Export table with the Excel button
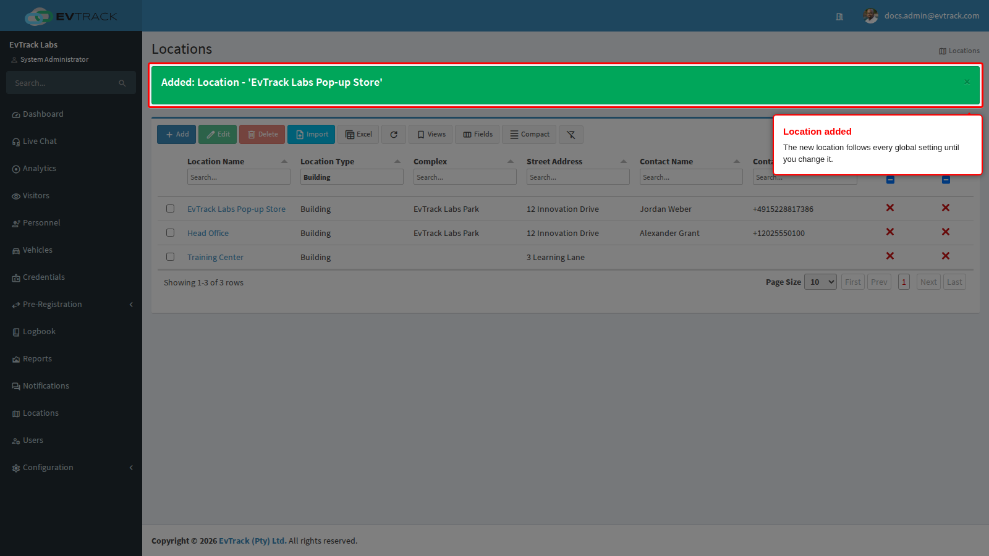The height and width of the screenshot is (556, 989). pos(358,135)
